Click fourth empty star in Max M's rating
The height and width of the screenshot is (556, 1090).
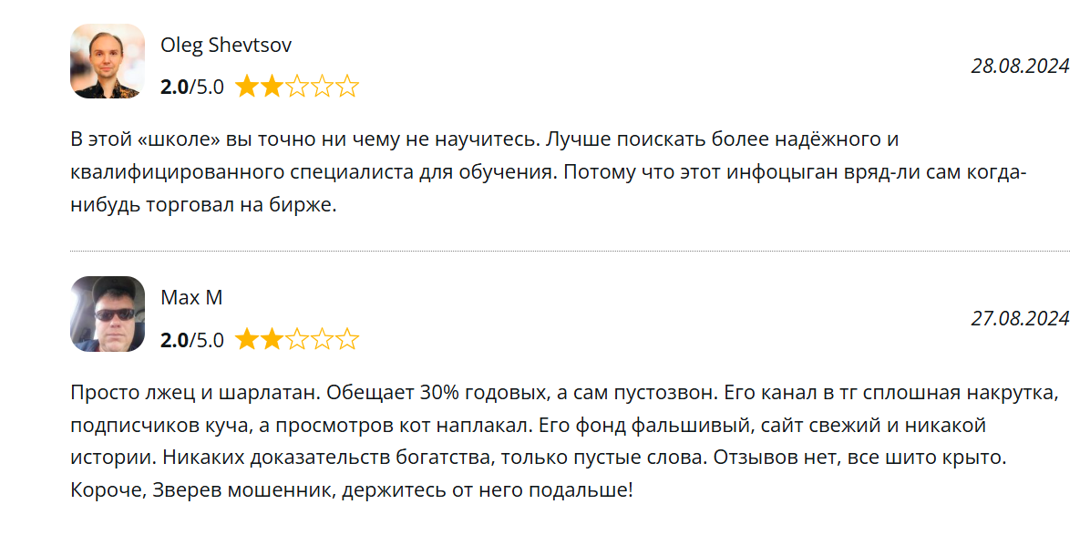[x=322, y=341]
